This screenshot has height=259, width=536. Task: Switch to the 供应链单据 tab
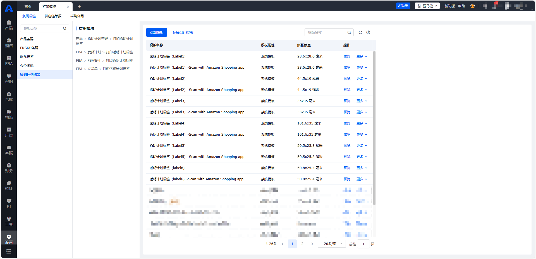53,16
